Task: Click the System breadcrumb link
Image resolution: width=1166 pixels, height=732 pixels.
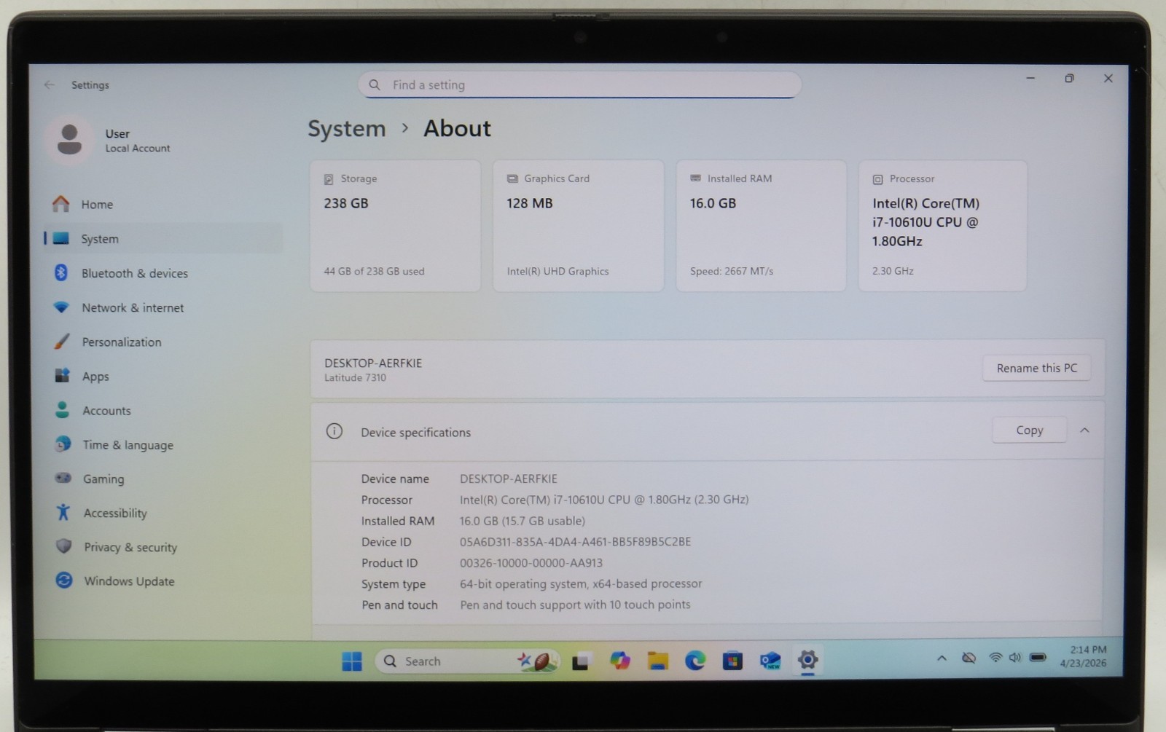Action: tap(346, 129)
